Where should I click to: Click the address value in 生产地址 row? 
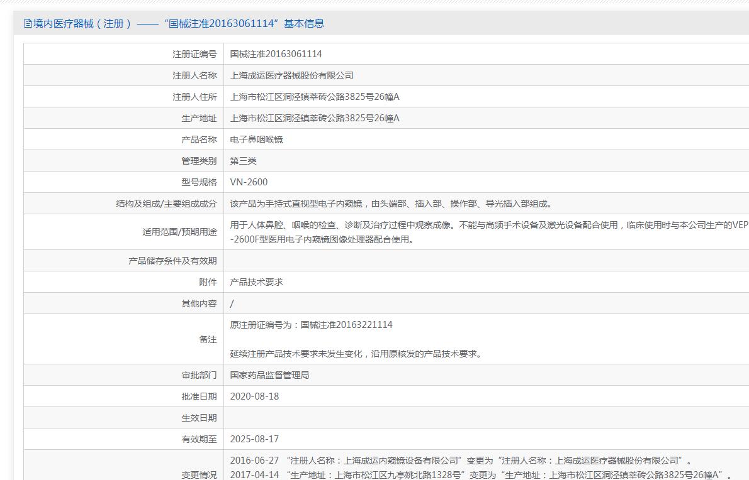[x=315, y=118]
